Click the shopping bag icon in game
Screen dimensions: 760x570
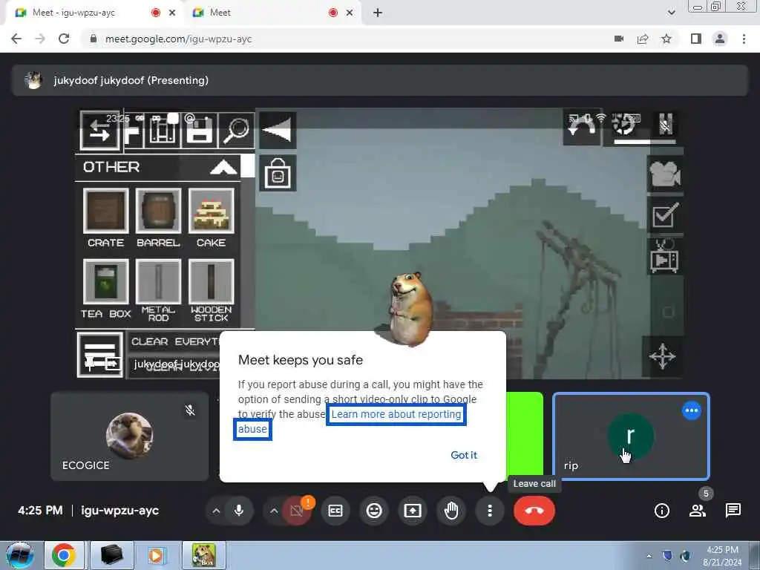pos(278,173)
